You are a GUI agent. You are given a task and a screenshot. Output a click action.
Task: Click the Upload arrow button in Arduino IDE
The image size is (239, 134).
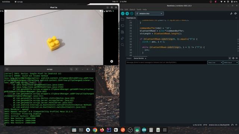(127, 13)
